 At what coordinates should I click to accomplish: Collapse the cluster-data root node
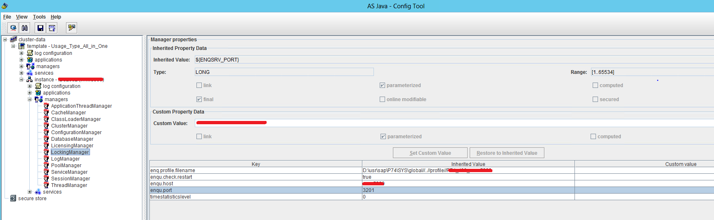5,40
